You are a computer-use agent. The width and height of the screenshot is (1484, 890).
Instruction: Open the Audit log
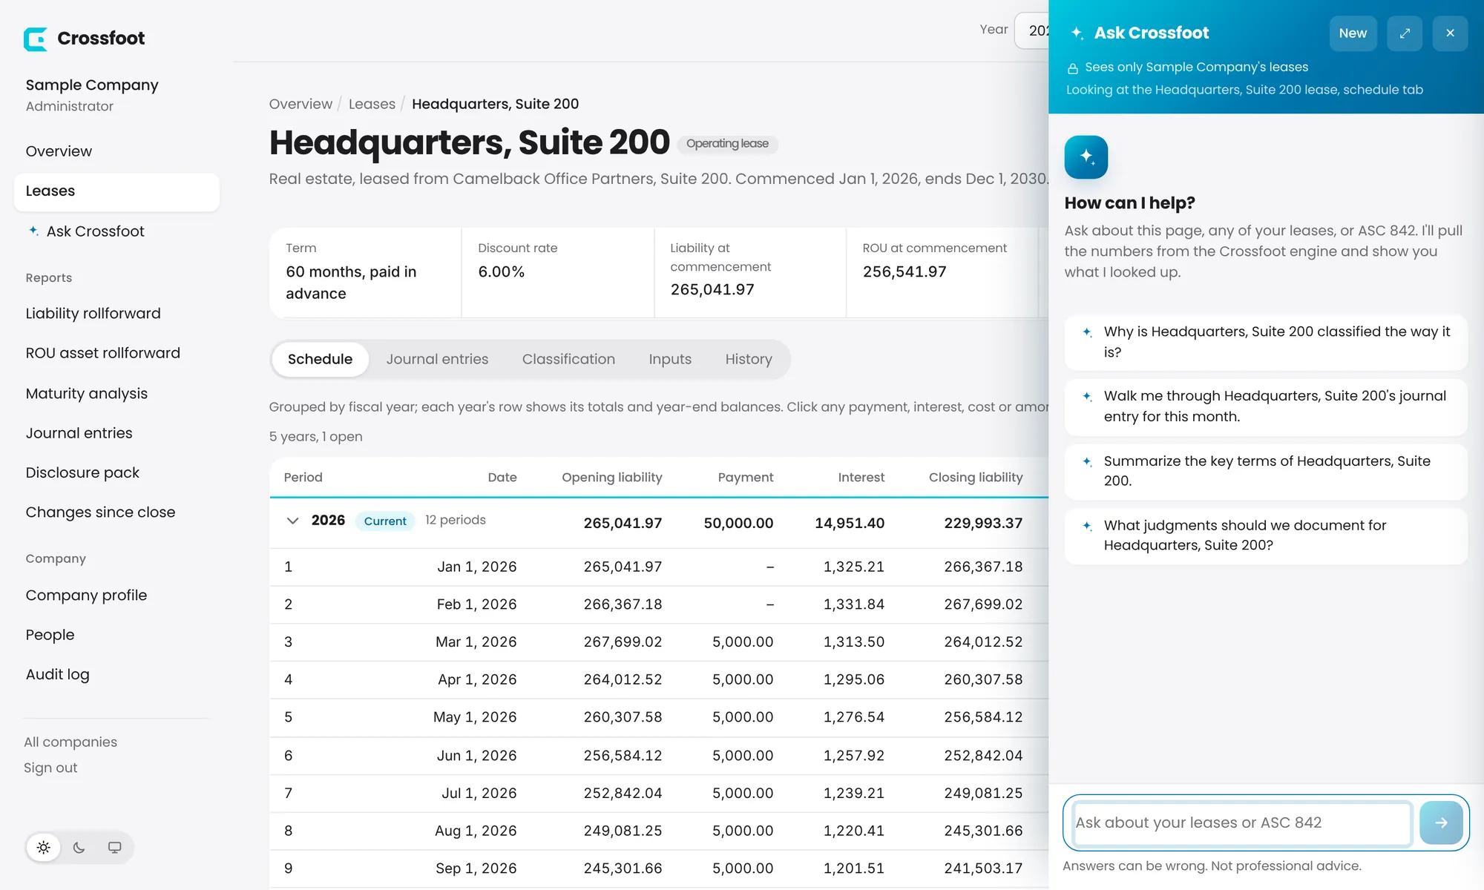click(x=57, y=675)
